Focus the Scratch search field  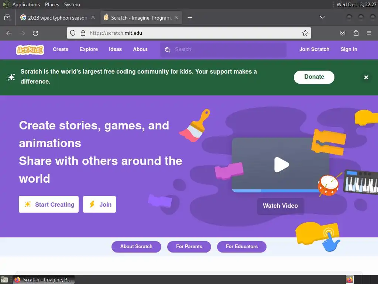(223, 50)
